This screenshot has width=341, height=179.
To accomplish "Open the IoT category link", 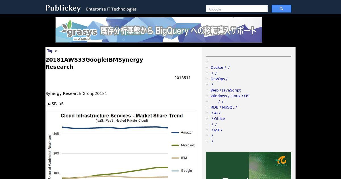I will coord(217,130).
